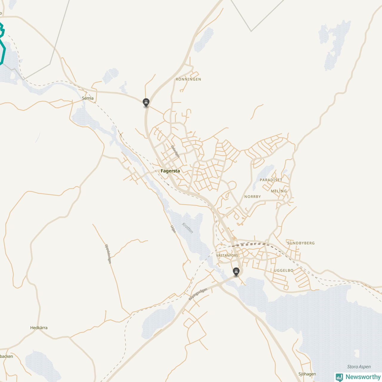Click the Rönningen district label
This screenshot has height=382, width=382.
(188, 79)
